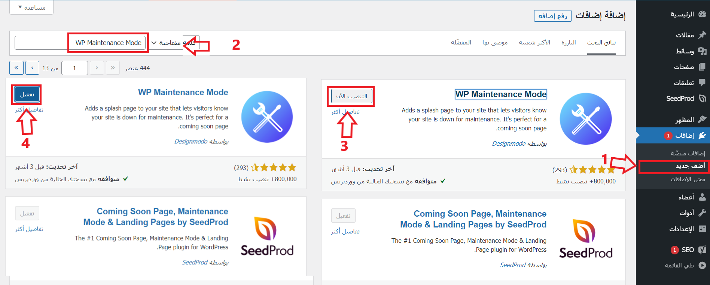The height and width of the screenshot is (285, 710).
Task: Open تفاصيل أكثر under the blue تفعيل button
Action: [29, 110]
